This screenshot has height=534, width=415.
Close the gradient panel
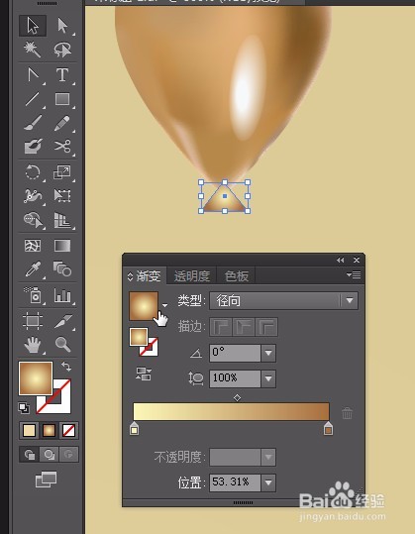pos(357,261)
